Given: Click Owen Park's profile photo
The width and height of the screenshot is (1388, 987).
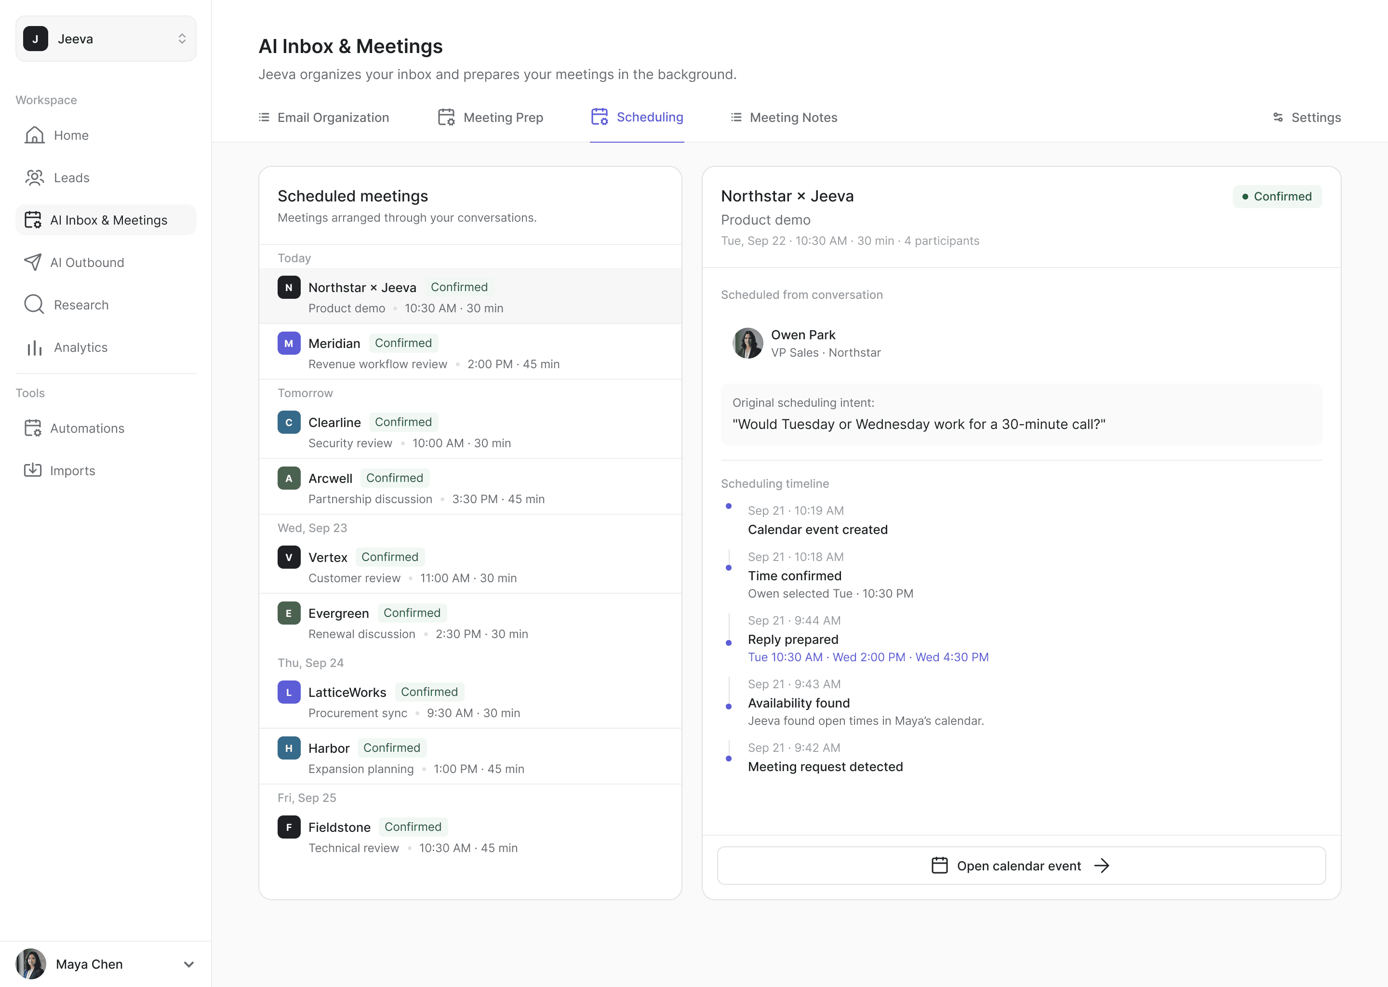Looking at the screenshot, I should coord(747,344).
